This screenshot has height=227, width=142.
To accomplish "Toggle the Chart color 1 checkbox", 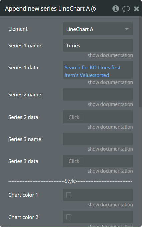I will (69, 195).
